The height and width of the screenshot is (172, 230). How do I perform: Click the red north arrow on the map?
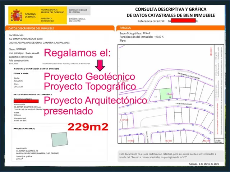211,51
